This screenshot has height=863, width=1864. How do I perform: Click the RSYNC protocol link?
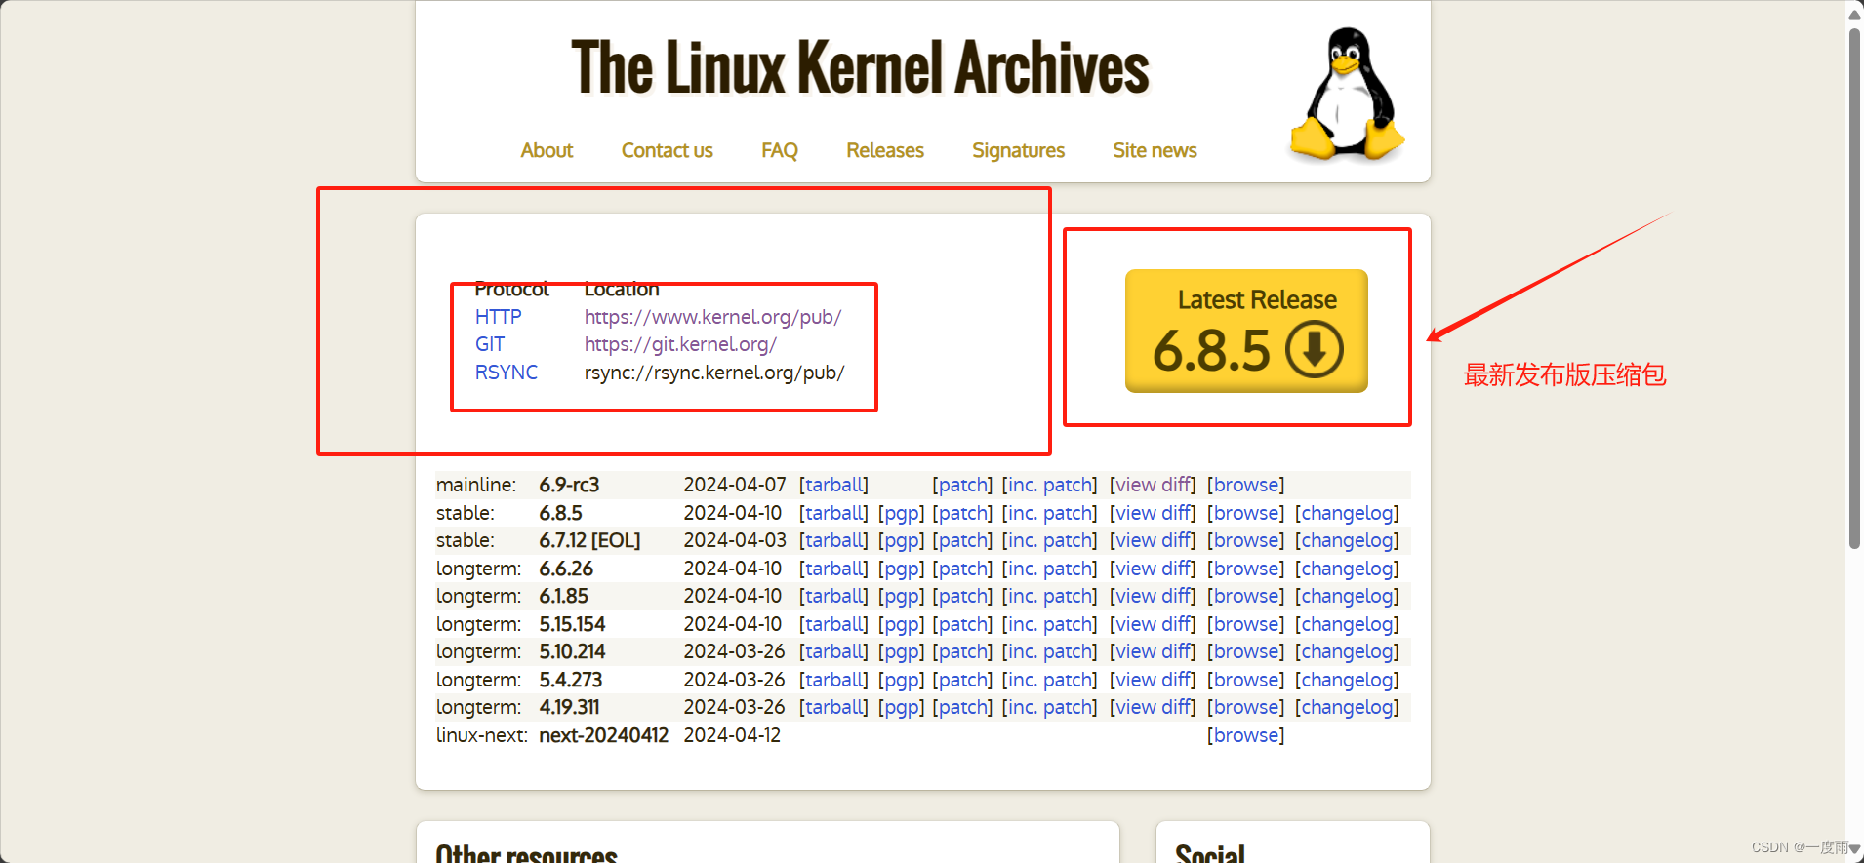(x=507, y=373)
